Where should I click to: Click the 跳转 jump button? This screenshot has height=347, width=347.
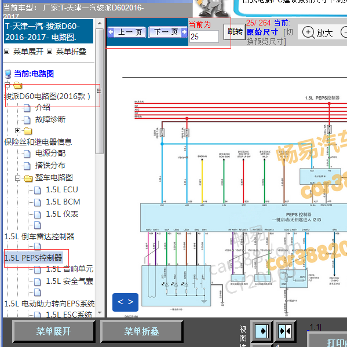(x=235, y=31)
